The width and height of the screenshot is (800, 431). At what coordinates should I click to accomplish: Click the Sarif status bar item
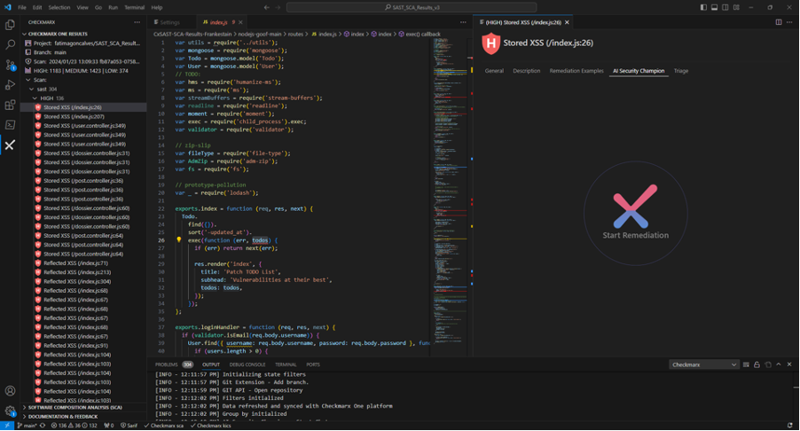(129, 426)
